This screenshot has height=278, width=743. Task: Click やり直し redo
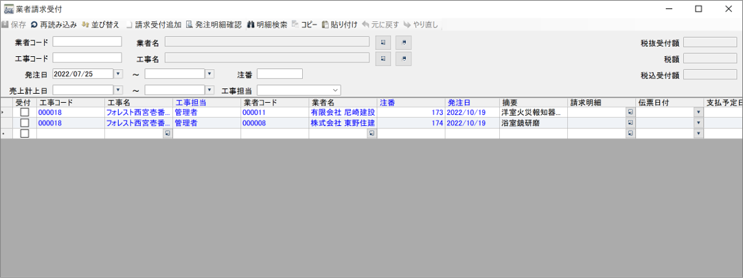pos(421,25)
